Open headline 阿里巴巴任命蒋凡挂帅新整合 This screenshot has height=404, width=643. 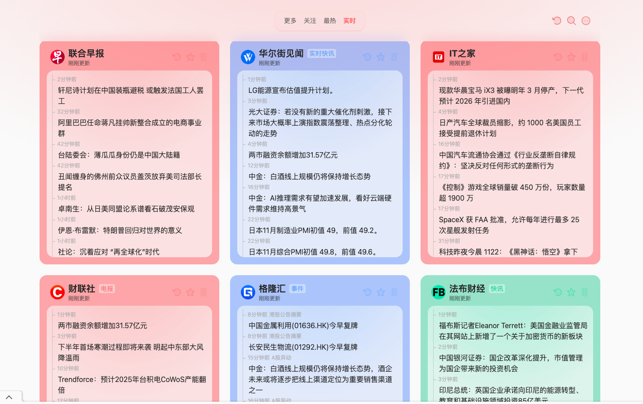[130, 128]
